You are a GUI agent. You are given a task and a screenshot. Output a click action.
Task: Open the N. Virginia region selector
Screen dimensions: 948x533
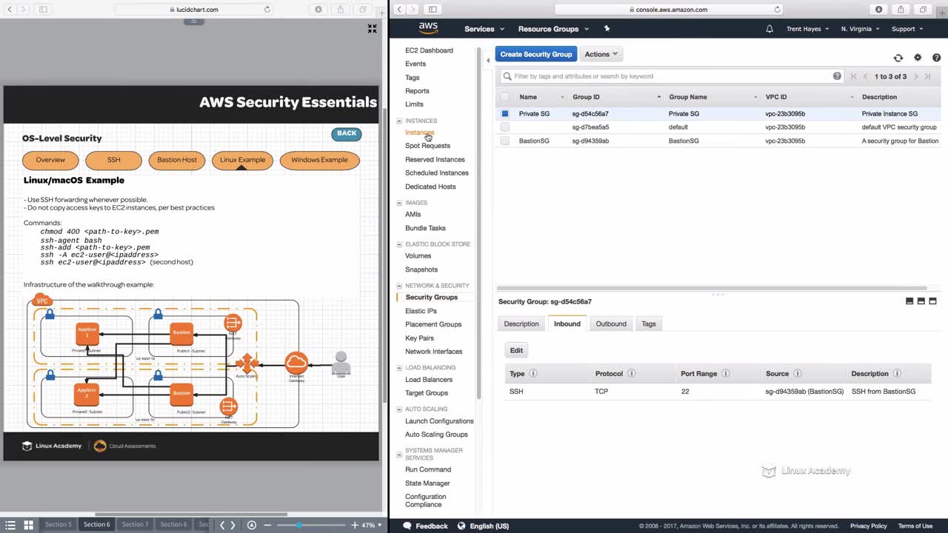click(x=860, y=29)
